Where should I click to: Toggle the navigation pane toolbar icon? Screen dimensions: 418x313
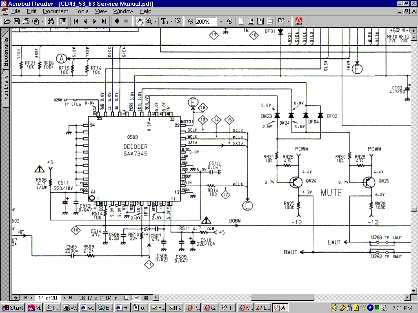[63, 21]
